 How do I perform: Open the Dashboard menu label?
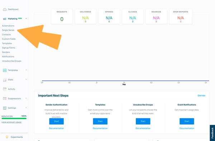(x=13, y=9)
